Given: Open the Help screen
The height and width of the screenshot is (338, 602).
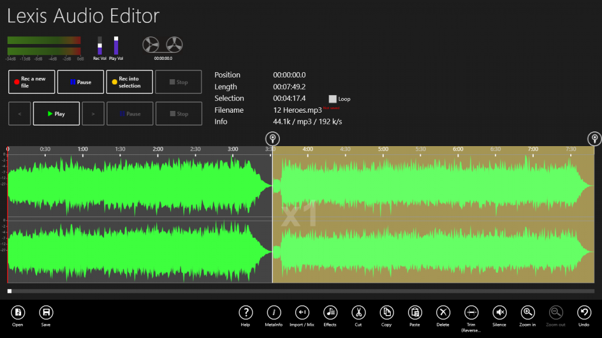Looking at the screenshot, I should click(246, 313).
